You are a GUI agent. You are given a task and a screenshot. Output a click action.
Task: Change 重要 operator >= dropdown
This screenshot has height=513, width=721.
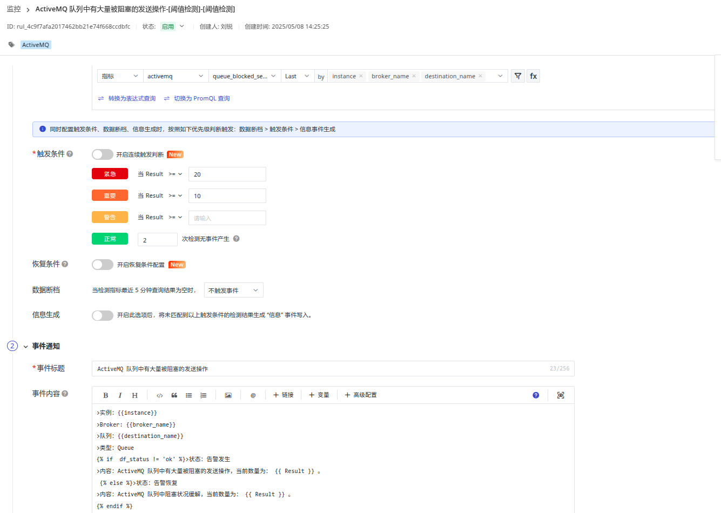[175, 195]
